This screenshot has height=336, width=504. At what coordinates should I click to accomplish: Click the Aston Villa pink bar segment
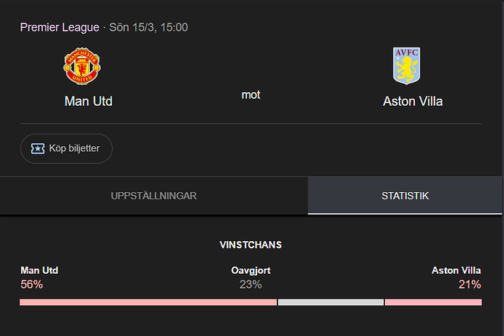click(433, 302)
